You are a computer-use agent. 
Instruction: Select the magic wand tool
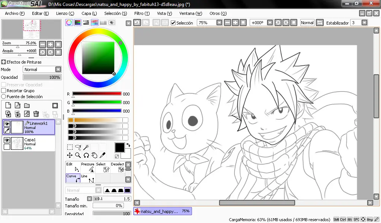coord(86,147)
